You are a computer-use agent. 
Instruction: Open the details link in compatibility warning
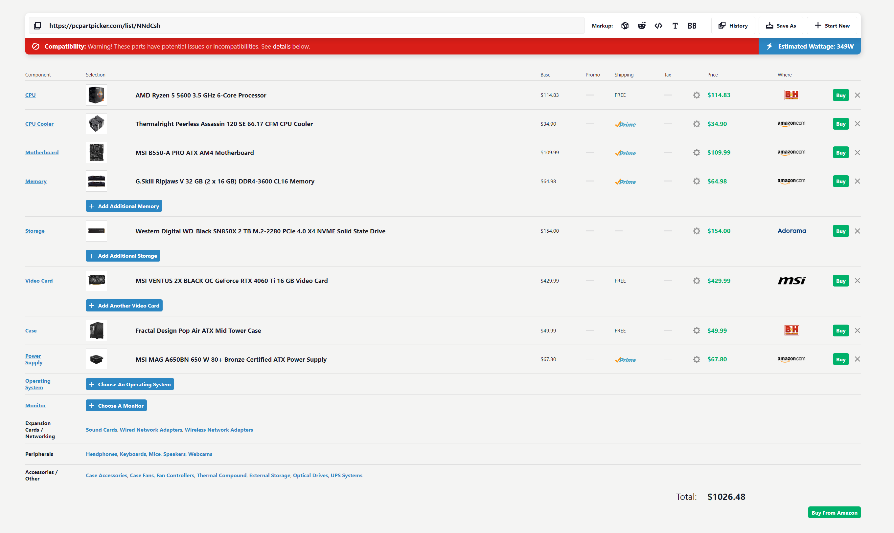click(282, 46)
